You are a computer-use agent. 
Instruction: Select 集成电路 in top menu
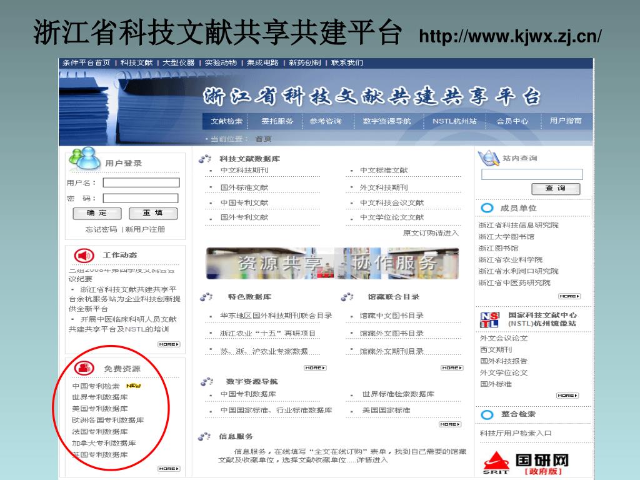(262, 63)
